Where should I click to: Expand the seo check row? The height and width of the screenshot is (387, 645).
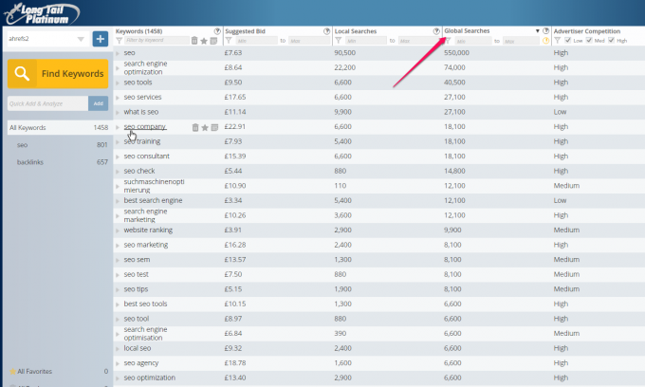(x=118, y=172)
